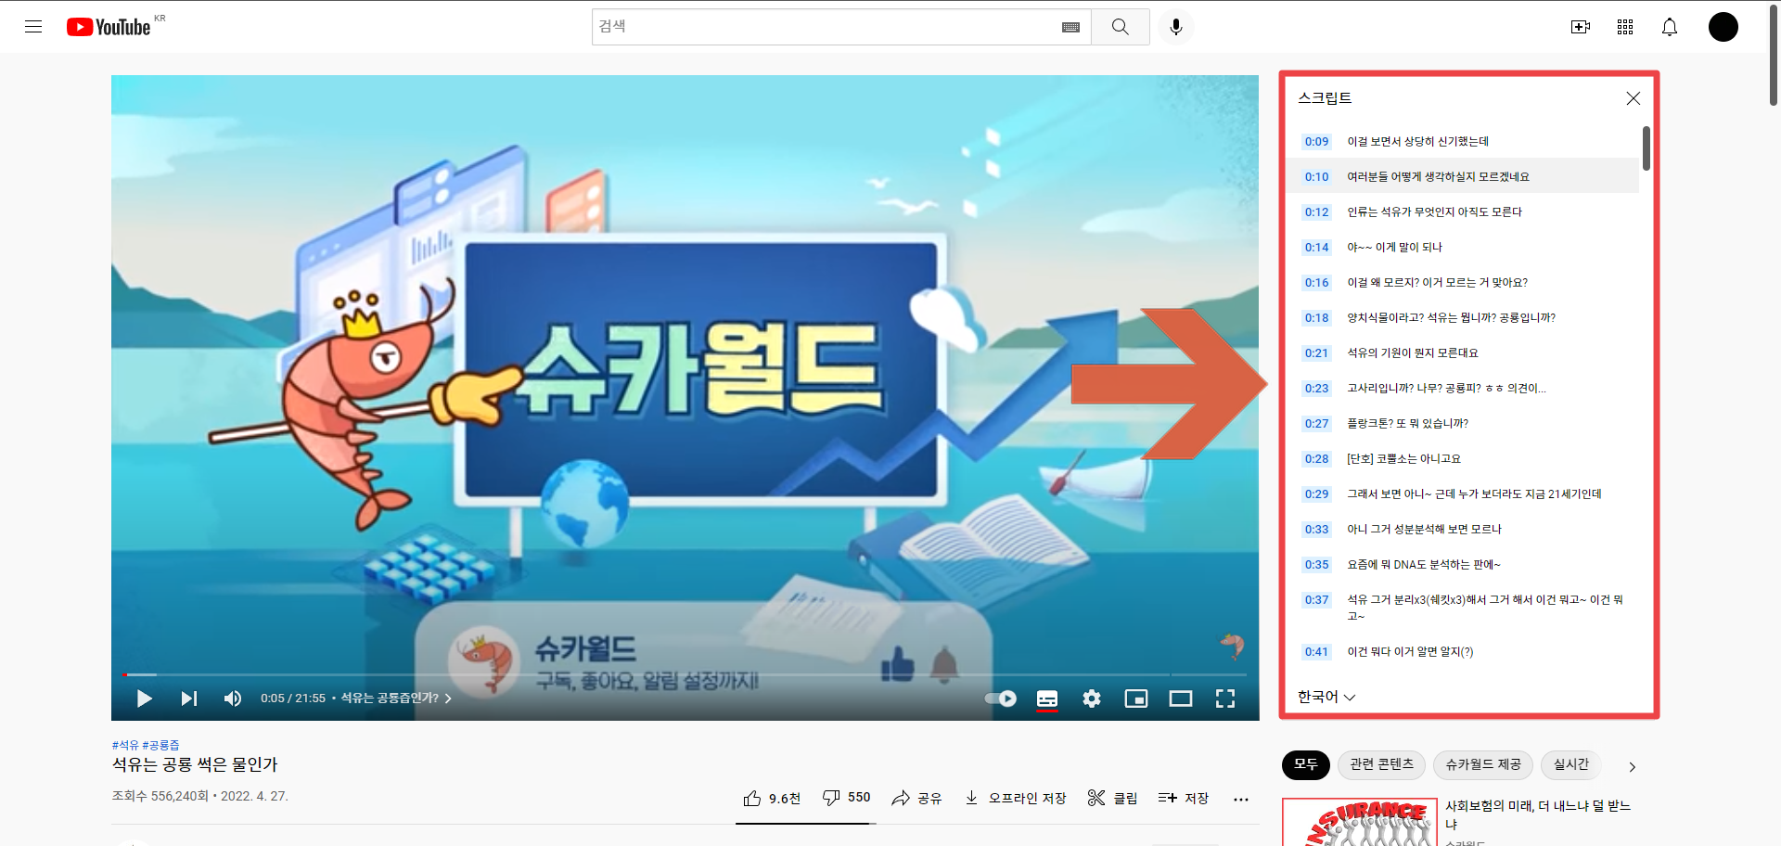The width and height of the screenshot is (1781, 846).
Task: Toggle autoplay switch
Action: click(1001, 699)
